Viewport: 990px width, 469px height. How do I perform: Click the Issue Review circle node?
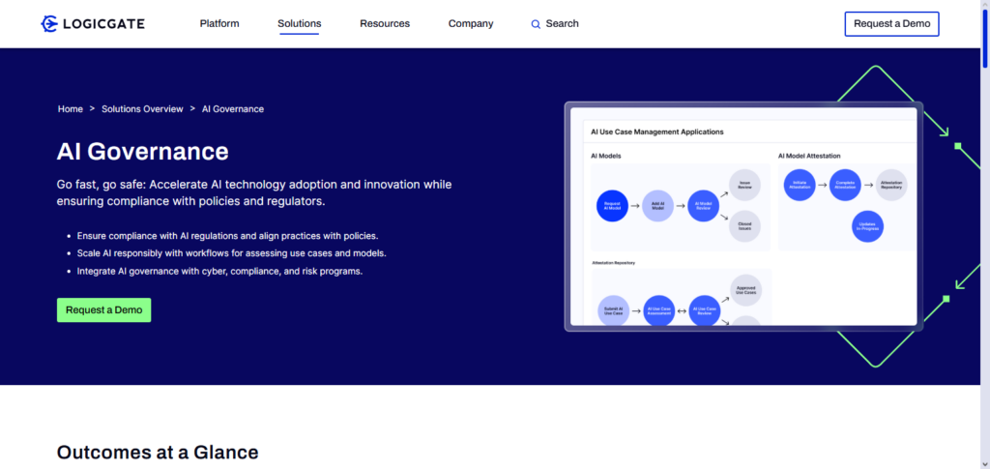(744, 186)
